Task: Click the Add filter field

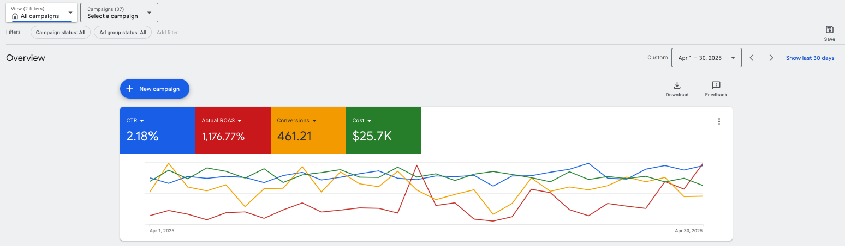Action: click(x=167, y=33)
